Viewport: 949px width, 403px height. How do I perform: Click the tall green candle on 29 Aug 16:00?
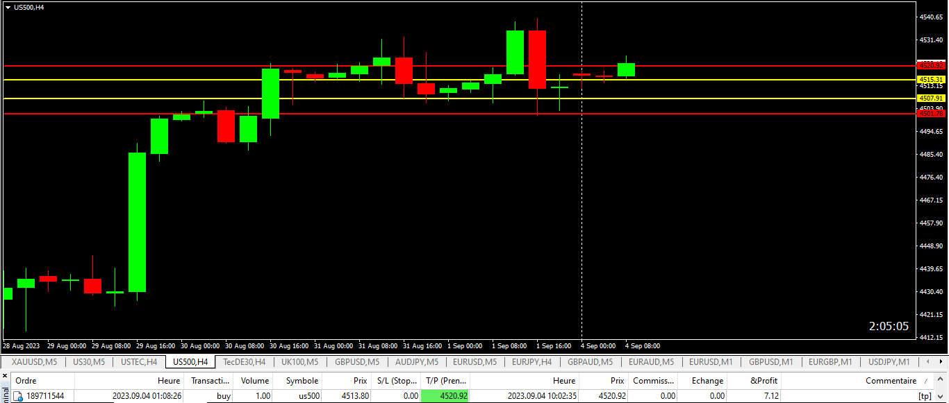point(138,222)
